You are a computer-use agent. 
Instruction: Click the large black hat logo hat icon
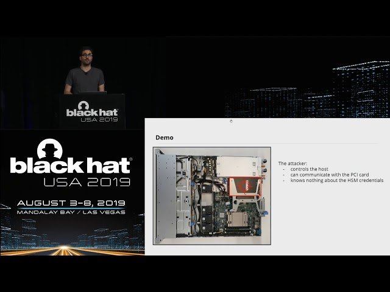click(50, 148)
